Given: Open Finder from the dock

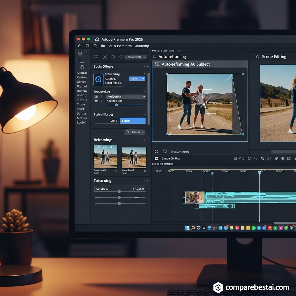Looking at the screenshot, I should coord(187,228).
